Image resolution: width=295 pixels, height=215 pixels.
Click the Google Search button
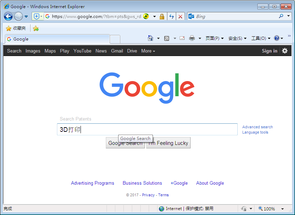125,143
